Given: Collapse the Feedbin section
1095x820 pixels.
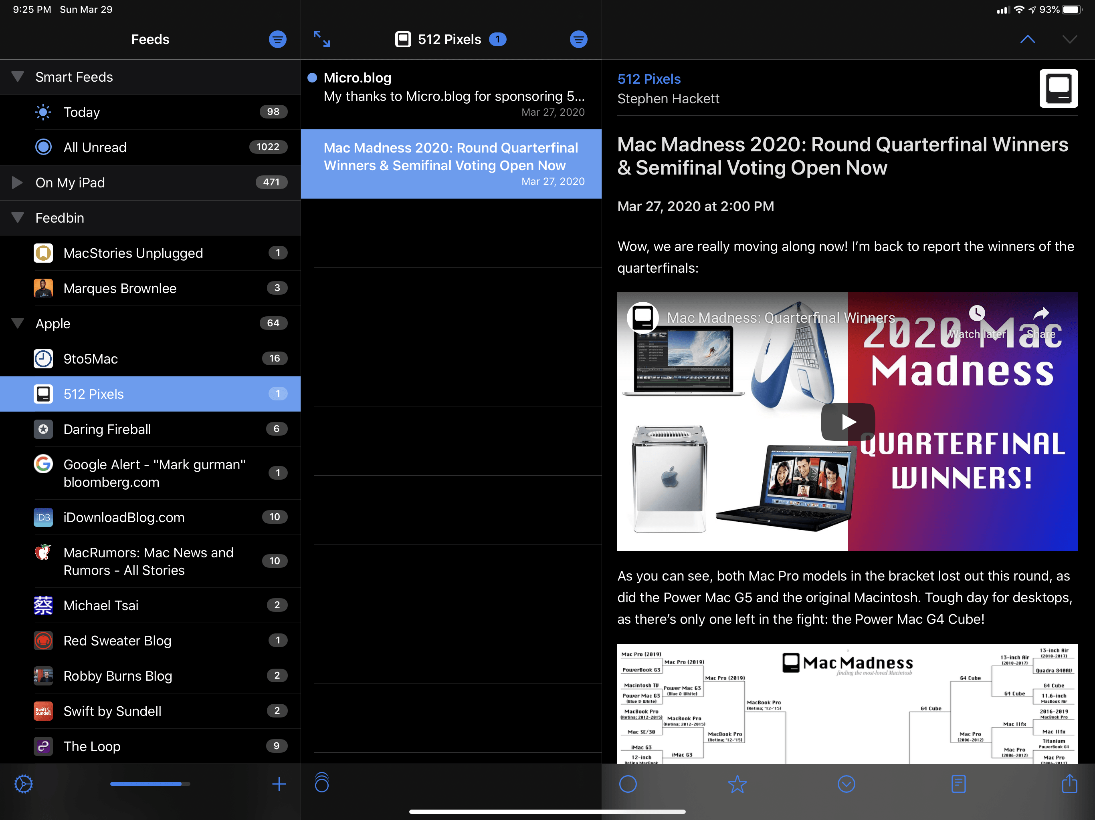Looking at the screenshot, I should click(17, 217).
